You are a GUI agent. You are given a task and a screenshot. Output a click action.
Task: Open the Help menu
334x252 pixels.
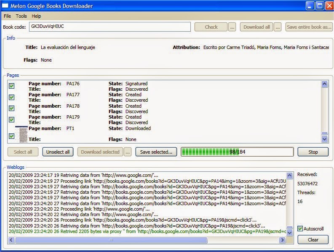coord(36,16)
